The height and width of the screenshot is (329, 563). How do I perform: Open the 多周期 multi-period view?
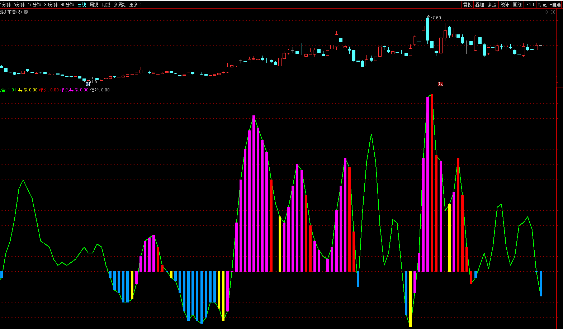click(x=120, y=5)
